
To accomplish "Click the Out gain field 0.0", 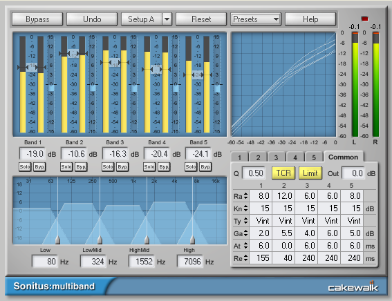I will [x=353, y=173].
